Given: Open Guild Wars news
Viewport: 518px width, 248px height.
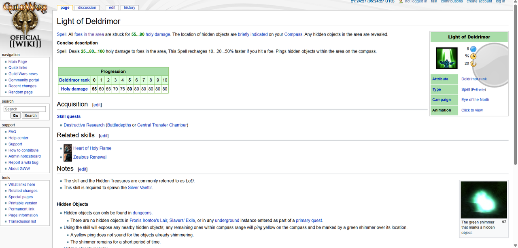Looking at the screenshot, I should 23,74.
